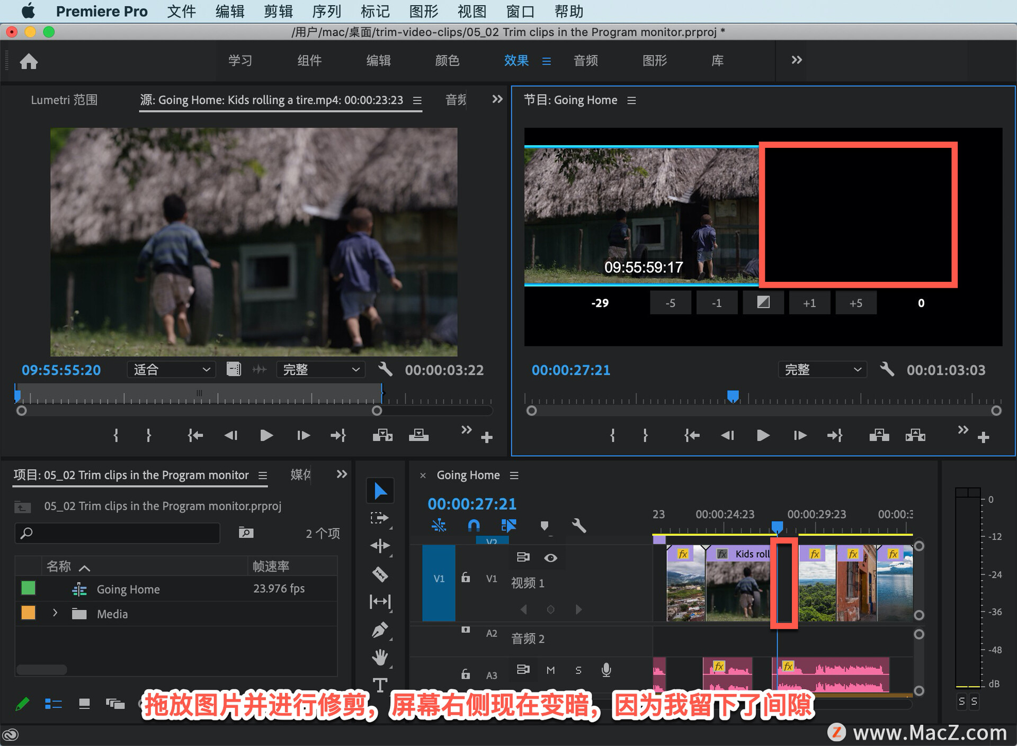This screenshot has height=746, width=1017.
Task: Open 剪辑 menu
Action: click(x=278, y=11)
